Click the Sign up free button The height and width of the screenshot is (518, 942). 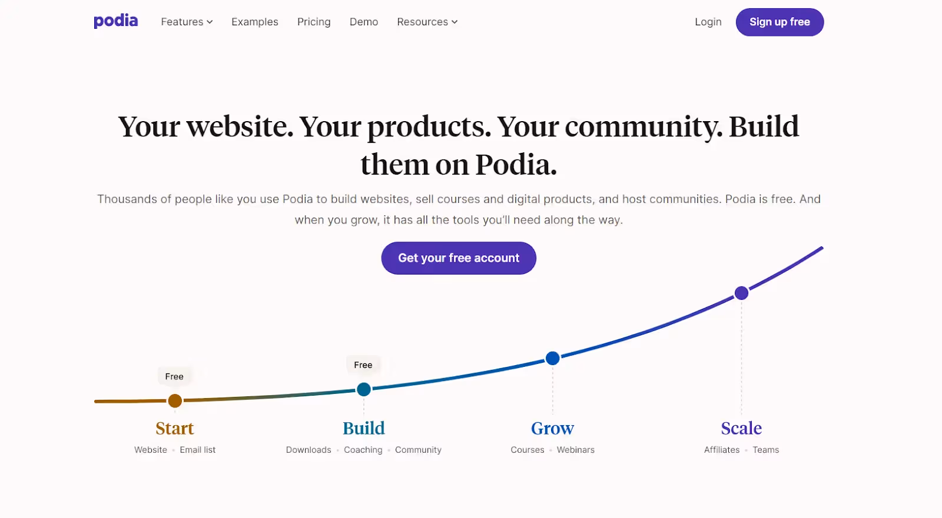pos(780,22)
